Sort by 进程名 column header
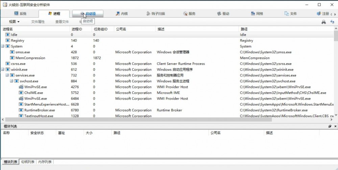 35,29
